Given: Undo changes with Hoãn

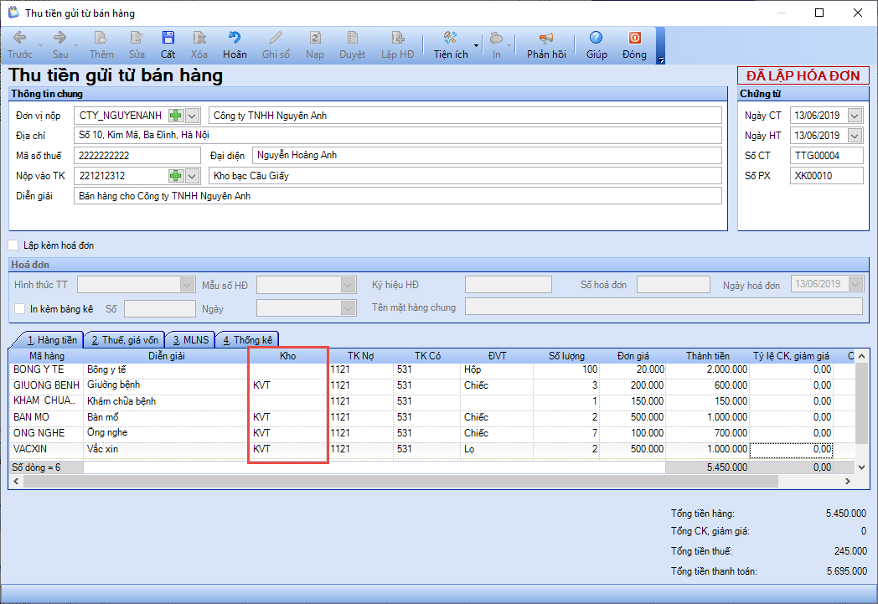Looking at the screenshot, I should (235, 44).
